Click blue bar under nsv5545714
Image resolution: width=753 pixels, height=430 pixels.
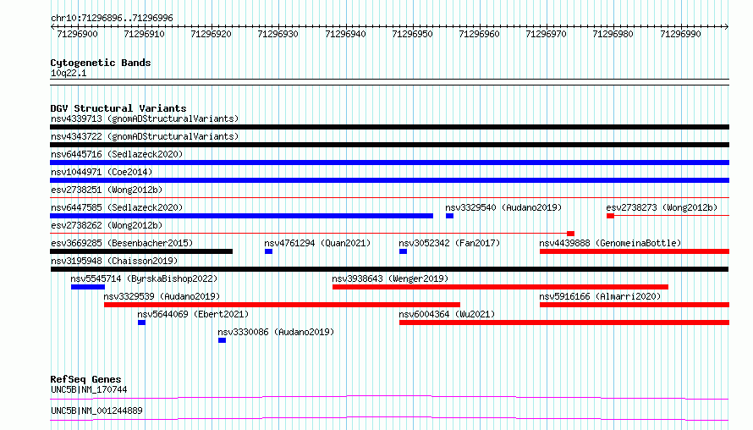click(88, 287)
